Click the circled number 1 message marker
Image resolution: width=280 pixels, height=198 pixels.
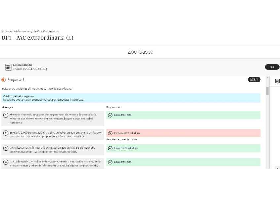pyautogui.click(x=6, y=115)
